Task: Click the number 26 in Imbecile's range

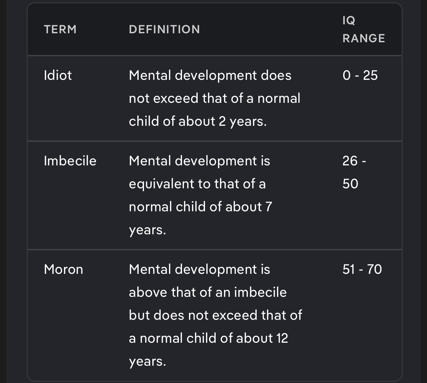Action: 350,161
